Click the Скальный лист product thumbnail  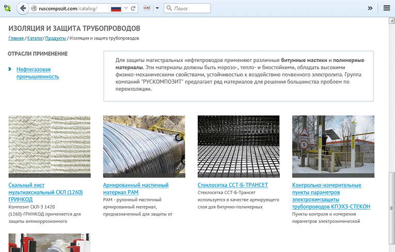50,147
